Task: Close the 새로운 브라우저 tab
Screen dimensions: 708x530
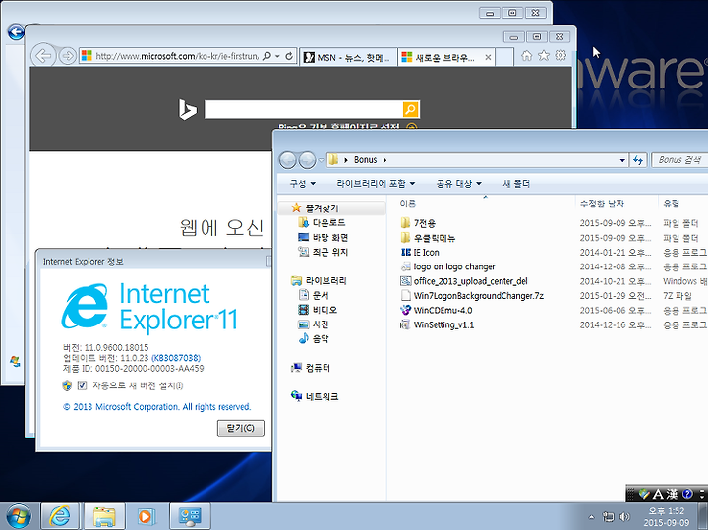Action: tap(488, 57)
